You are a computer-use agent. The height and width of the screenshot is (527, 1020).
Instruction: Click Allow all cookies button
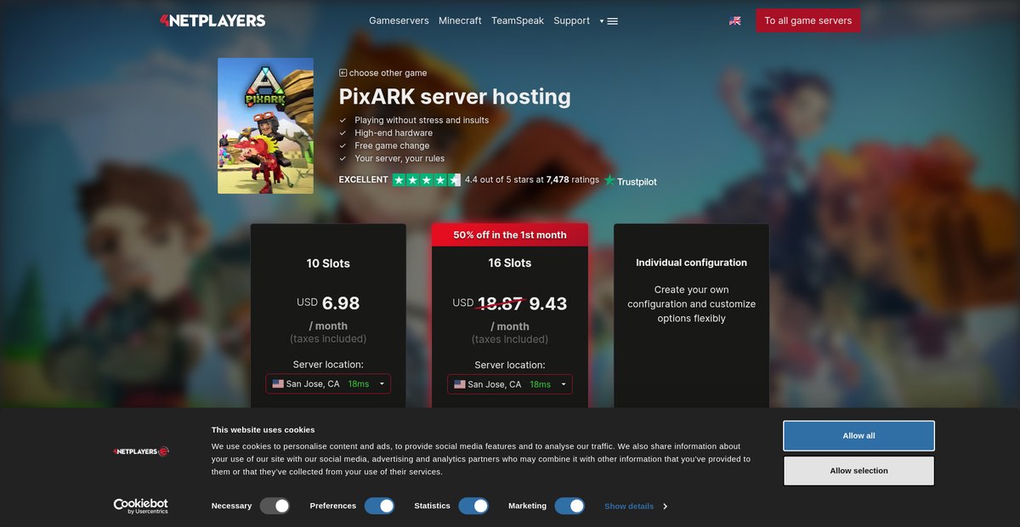pos(858,436)
